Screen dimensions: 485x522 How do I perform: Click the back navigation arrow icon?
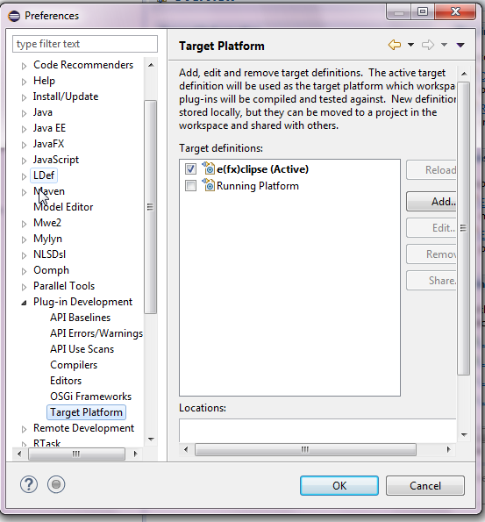coord(395,45)
